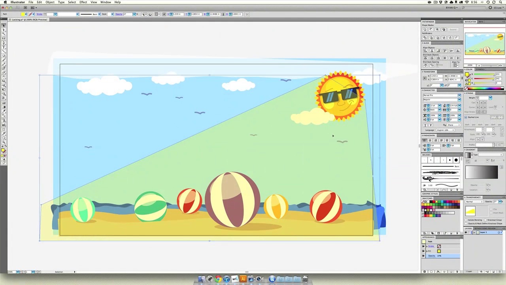Expand Layer 1 disclosure triangle
The height and width of the screenshot is (285, 506).
tap(474, 232)
